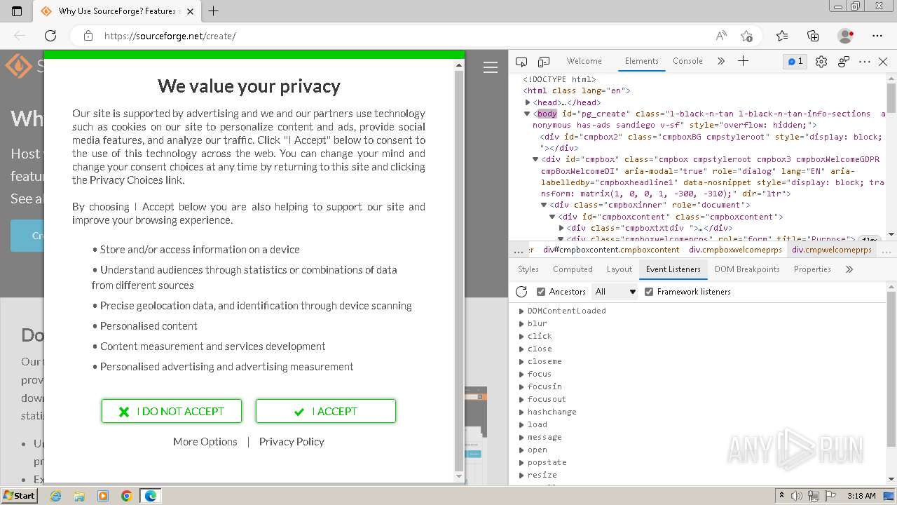
Task: Switch to the Elements tab
Action: (642, 61)
